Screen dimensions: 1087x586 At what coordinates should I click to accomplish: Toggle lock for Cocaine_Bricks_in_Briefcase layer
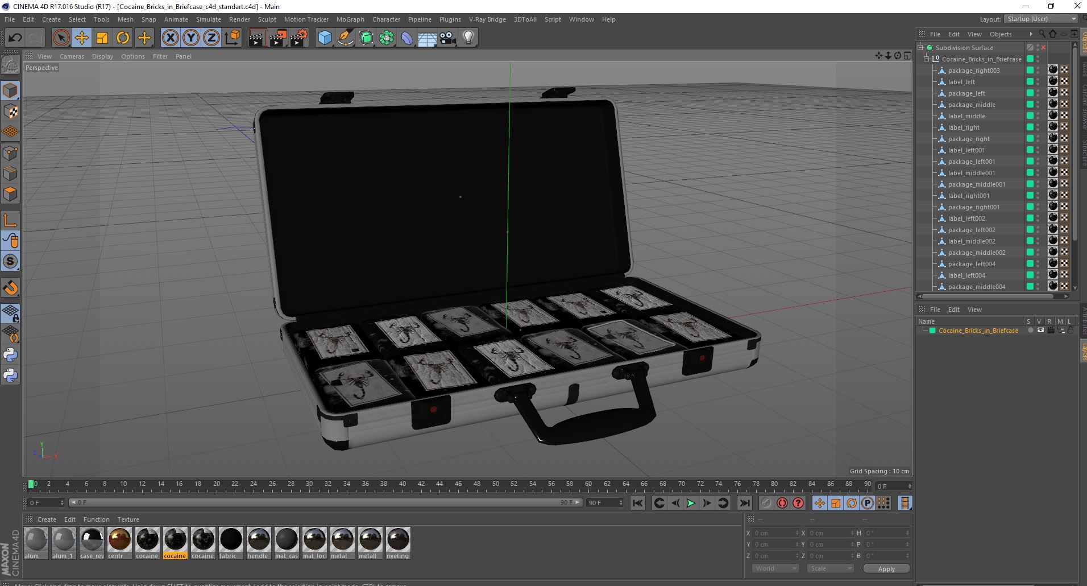tap(1071, 330)
